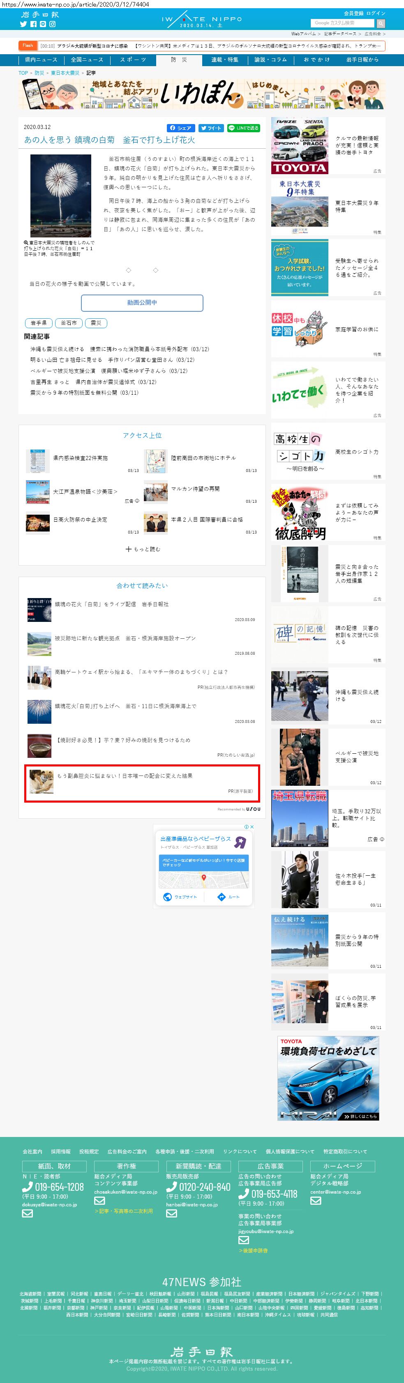Click the orange Flash news badge
The height and width of the screenshot is (1383, 404).
point(28,46)
